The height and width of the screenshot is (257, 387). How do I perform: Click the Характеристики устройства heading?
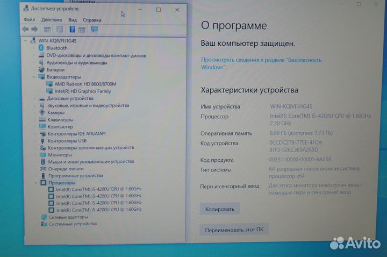249,90
